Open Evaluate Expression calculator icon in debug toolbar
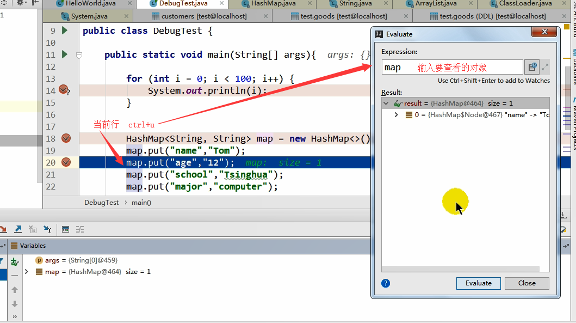This screenshot has width=576, height=323. (x=65, y=229)
